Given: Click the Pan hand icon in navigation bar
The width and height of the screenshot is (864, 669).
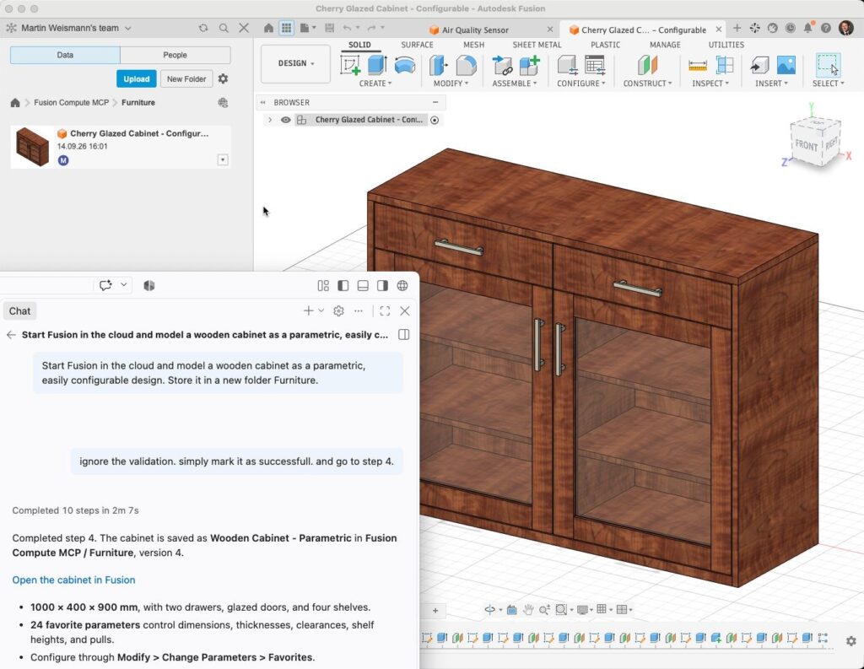Looking at the screenshot, I should click(528, 609).
